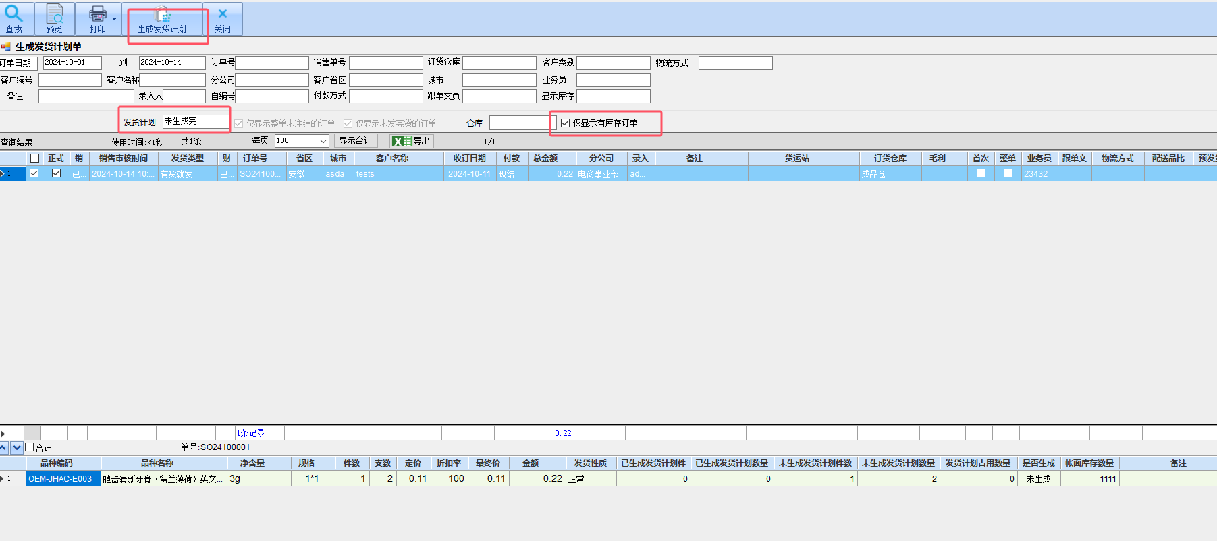Image resolution: width=1217 pixels, height=541 pixels.
Task: Sort by the 订单号 column header
Action: [255, 159]
